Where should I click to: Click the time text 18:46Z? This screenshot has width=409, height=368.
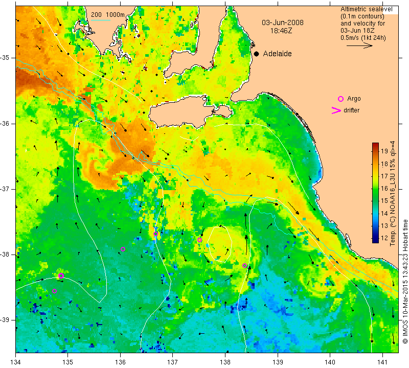pyautogui.click(x=281, y=31)
